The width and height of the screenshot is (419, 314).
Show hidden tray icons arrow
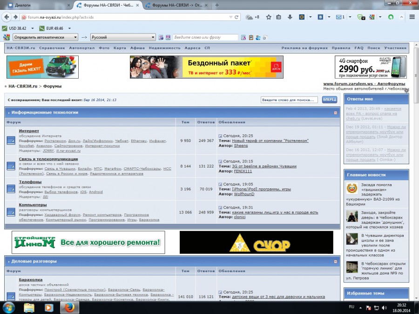[x=360, y=308]
